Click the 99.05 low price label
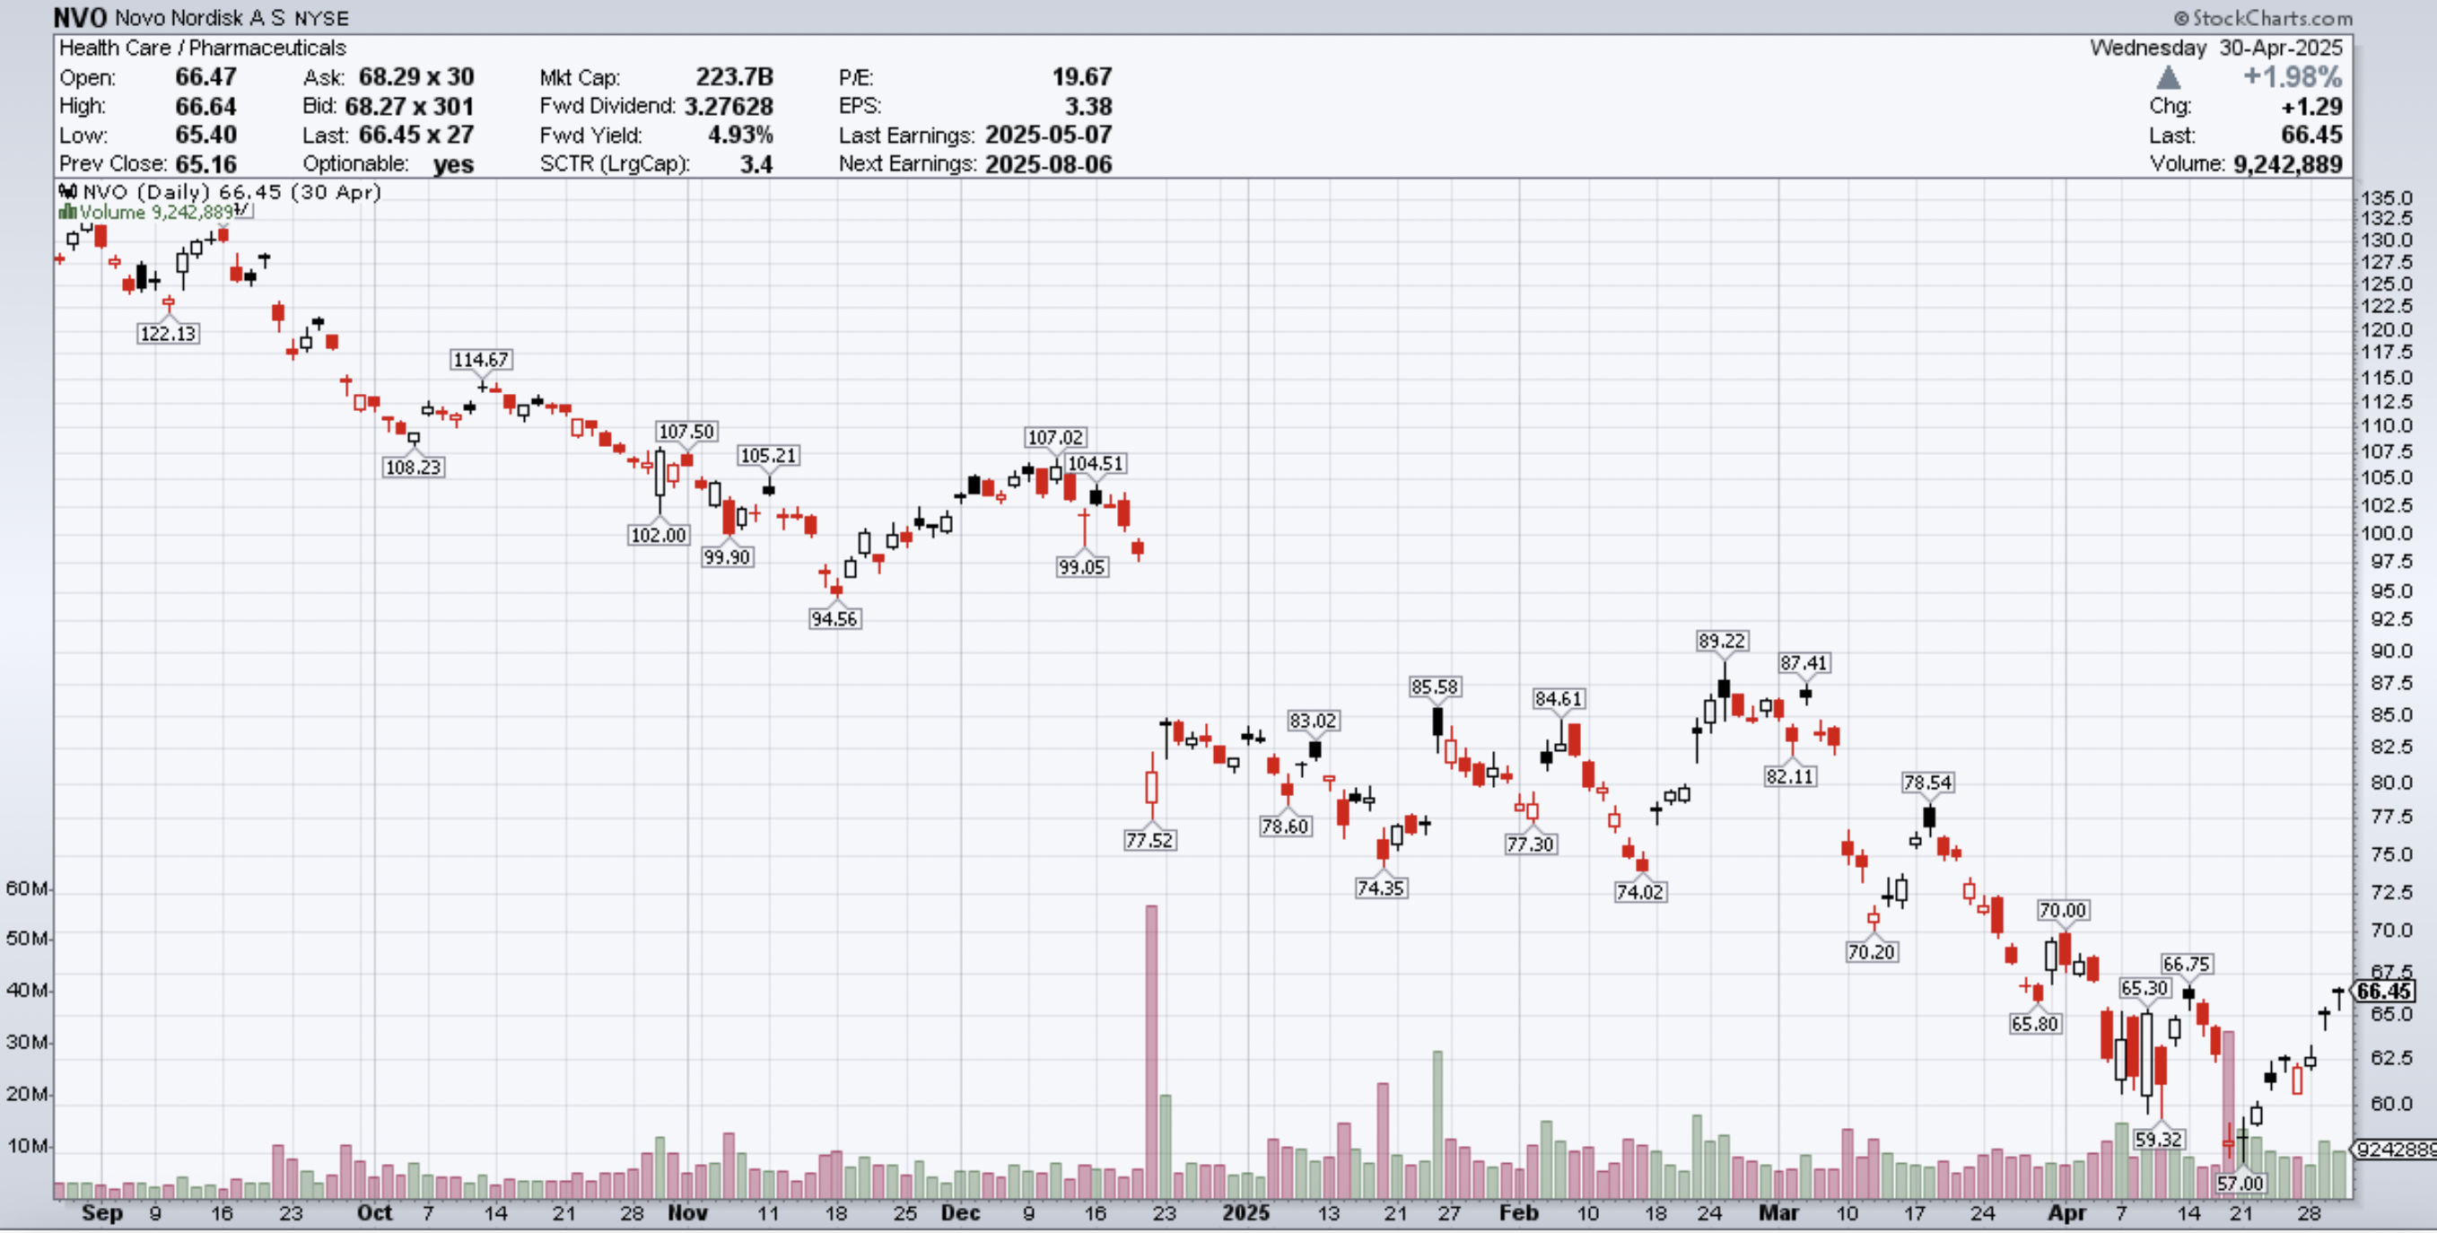This screenshot has height=1233, width=2437. [x=1081, y=567]
